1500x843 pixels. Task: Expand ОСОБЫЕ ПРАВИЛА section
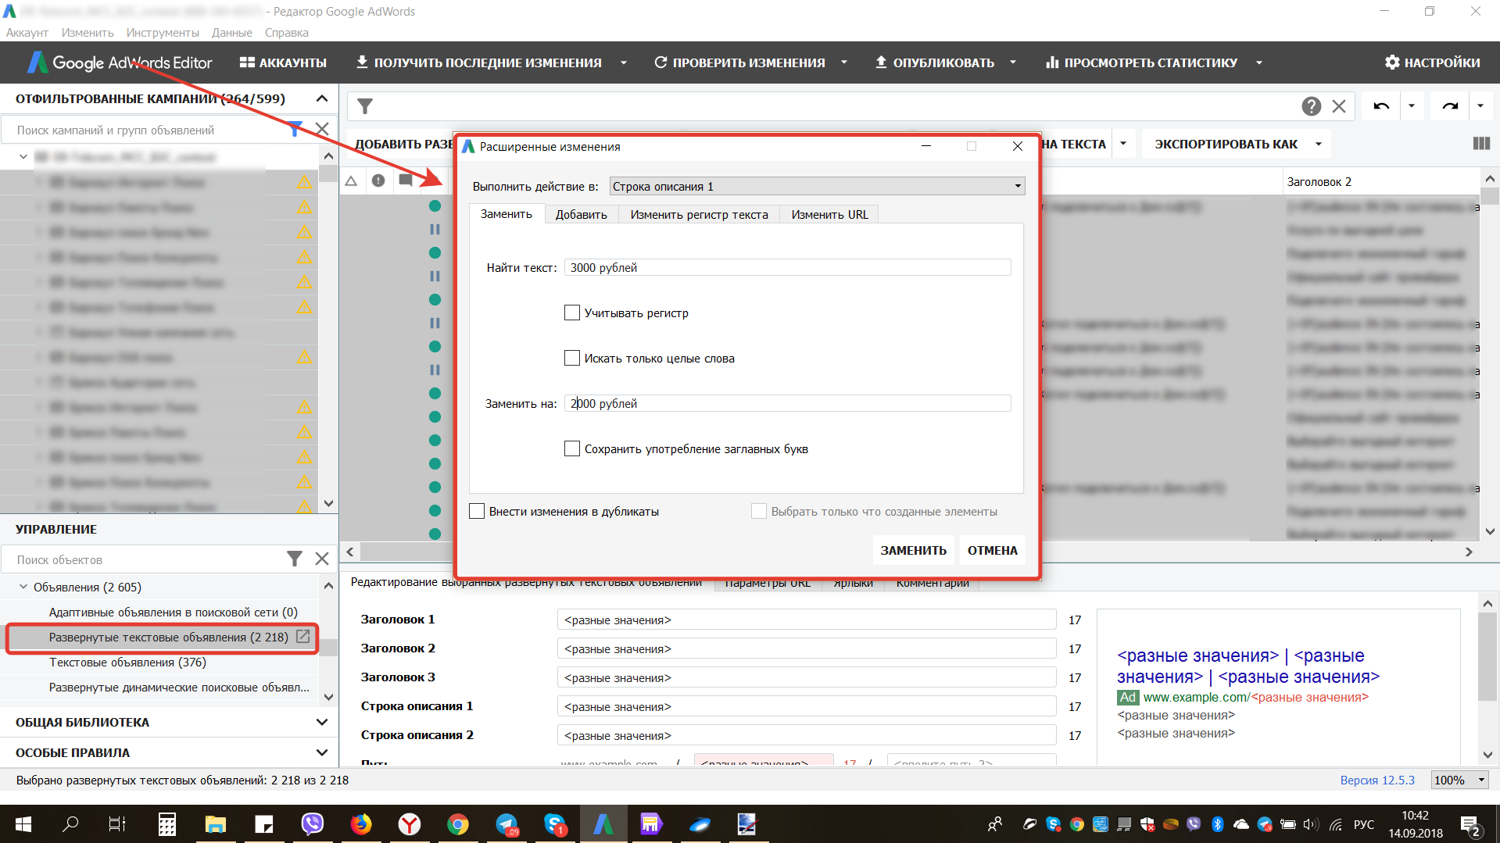[321, 752]
